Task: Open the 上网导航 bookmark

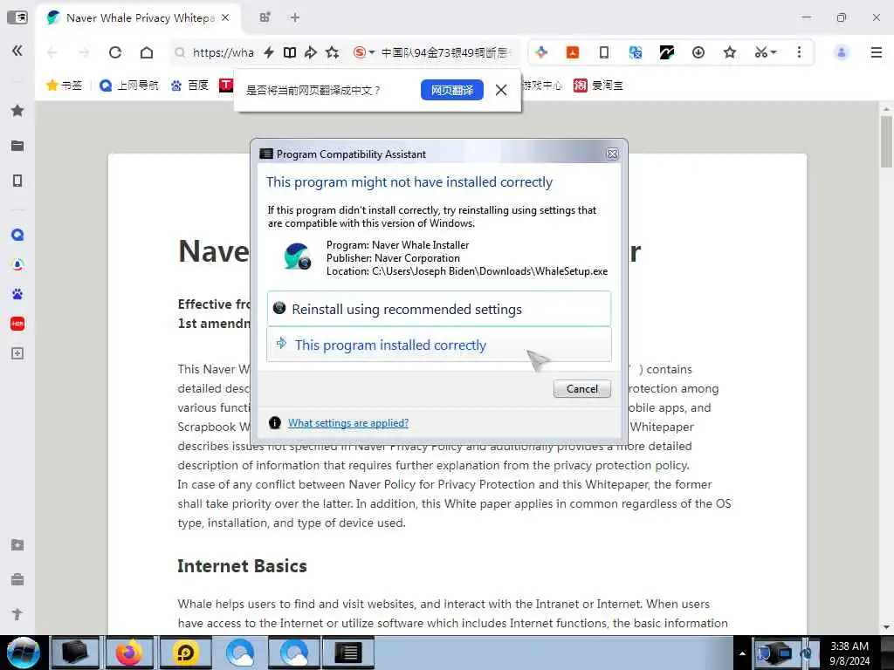Action: pos(129,85)
